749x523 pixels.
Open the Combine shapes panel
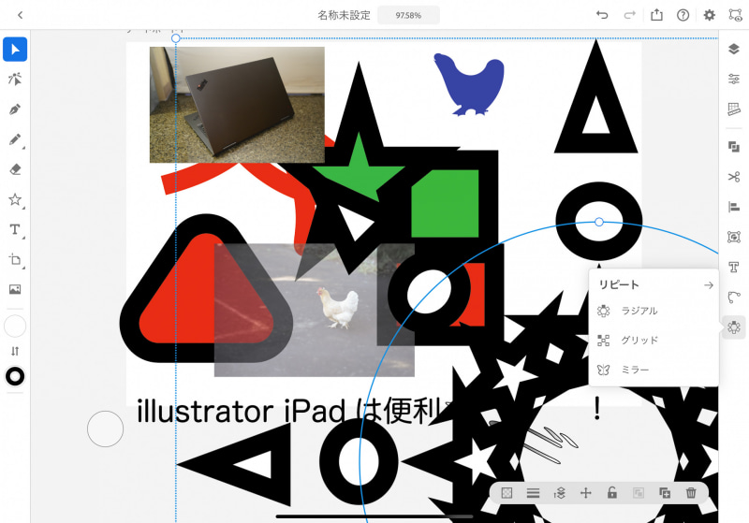pyautogui.click(x=734, y=147)
